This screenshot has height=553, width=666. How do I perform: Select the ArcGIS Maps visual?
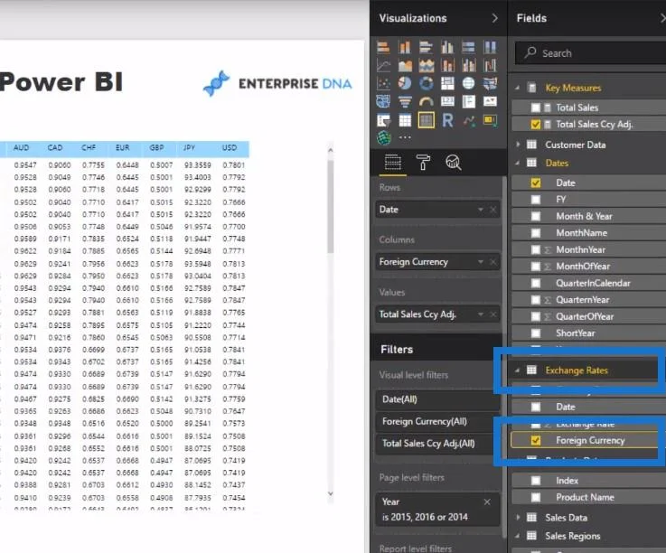click(x=383, y=137)
